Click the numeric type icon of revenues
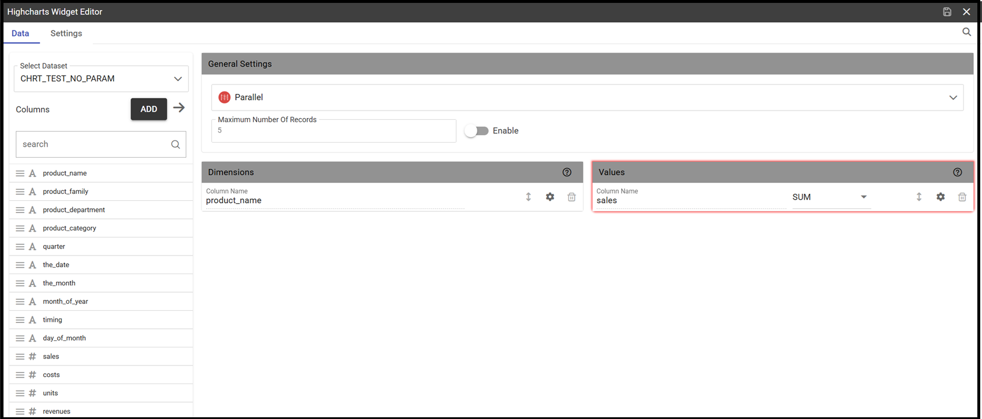 coord(33,411)
